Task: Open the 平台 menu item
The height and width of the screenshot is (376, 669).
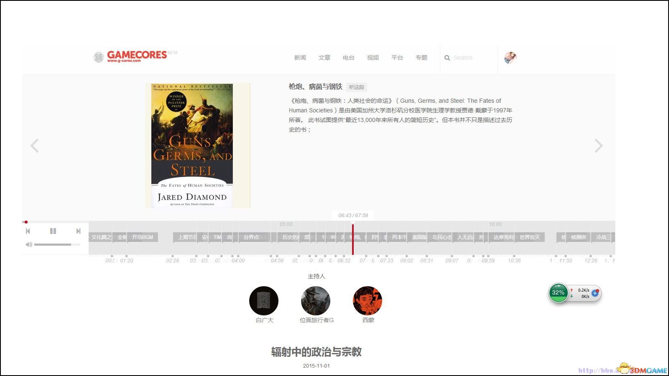Action: click(x=397, y=58)
